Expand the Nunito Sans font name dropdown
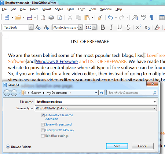165x154 pixels. coord(80,27)
